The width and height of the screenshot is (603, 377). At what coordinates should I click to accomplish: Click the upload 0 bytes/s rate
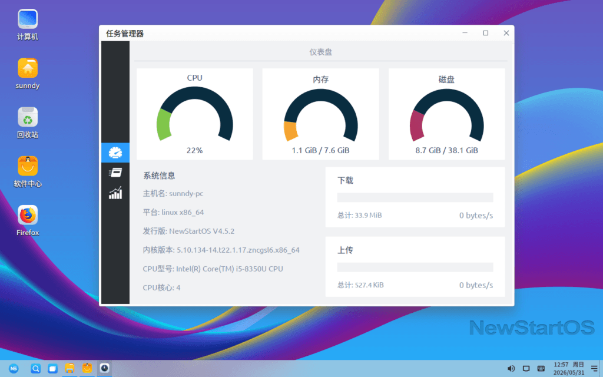[x=476, y=285]
